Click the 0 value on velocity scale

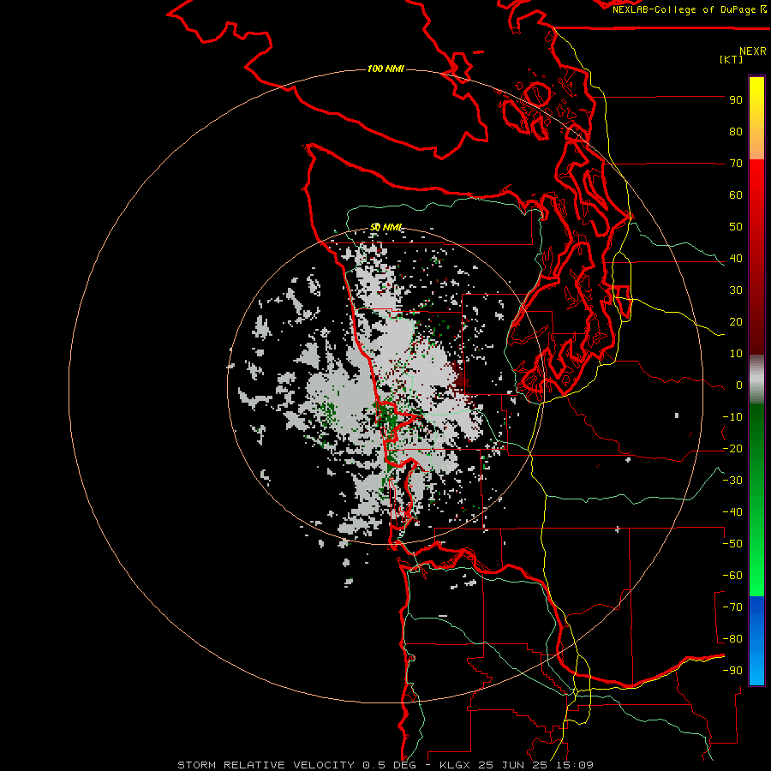click(x=739, y=385)
